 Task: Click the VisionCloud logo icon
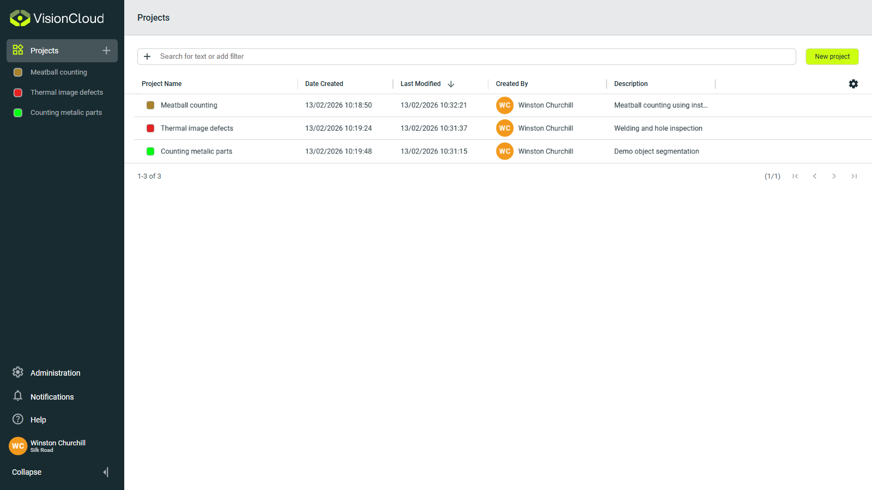[x=20, y=19]
